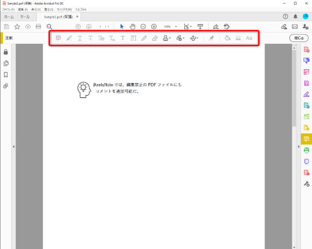Open the attach file dropdown

(180, 38)
